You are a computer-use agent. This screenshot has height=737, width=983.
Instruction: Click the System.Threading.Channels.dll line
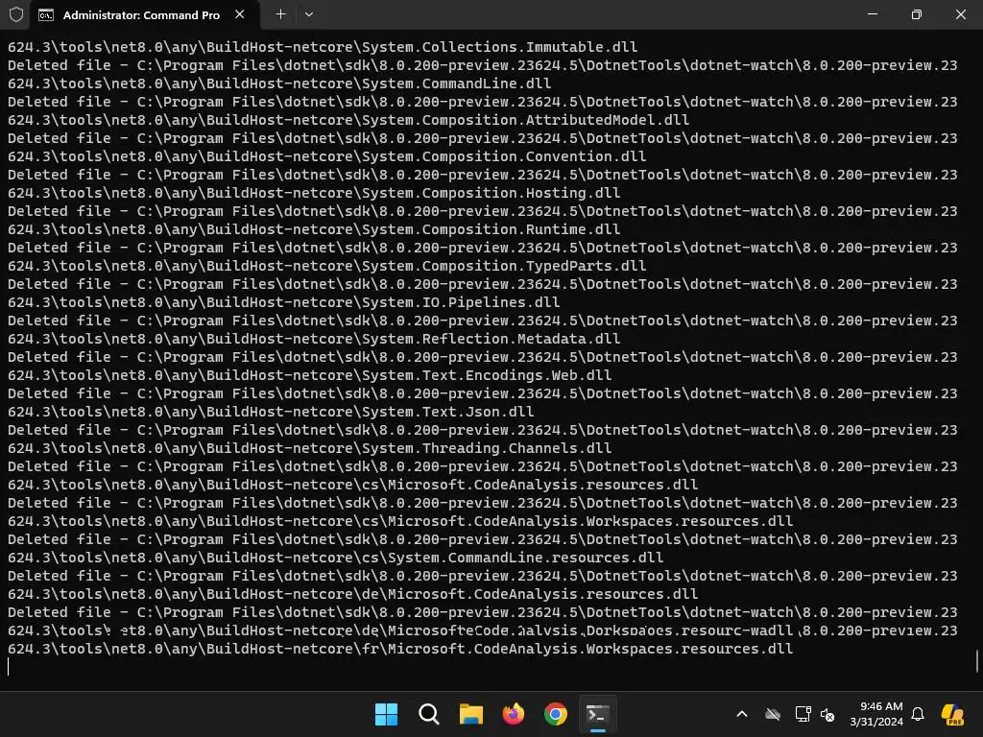point(310,447)
